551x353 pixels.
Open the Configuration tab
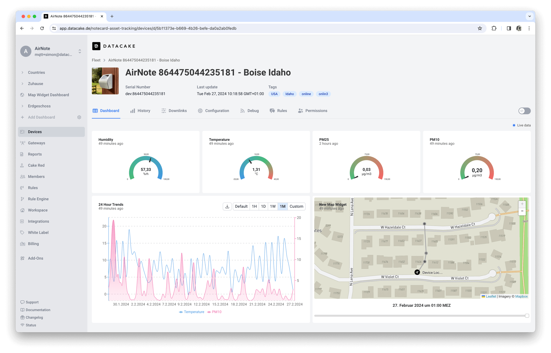coord(213,111)
